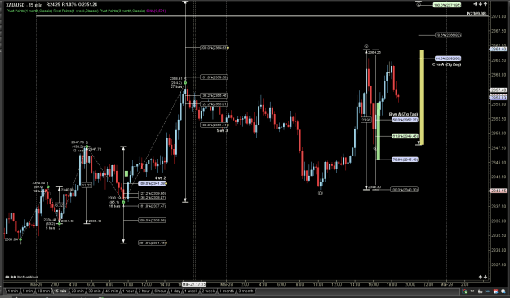Click the magenta SMA study label
Screen dimensions: 510x298
156,11
